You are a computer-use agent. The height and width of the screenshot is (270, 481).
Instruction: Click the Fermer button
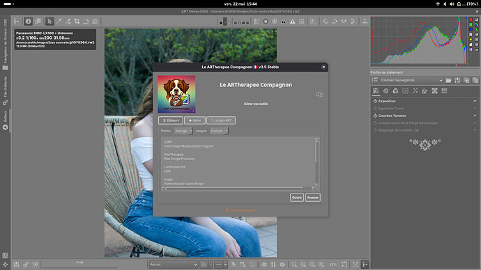click(x=312, y=198)
